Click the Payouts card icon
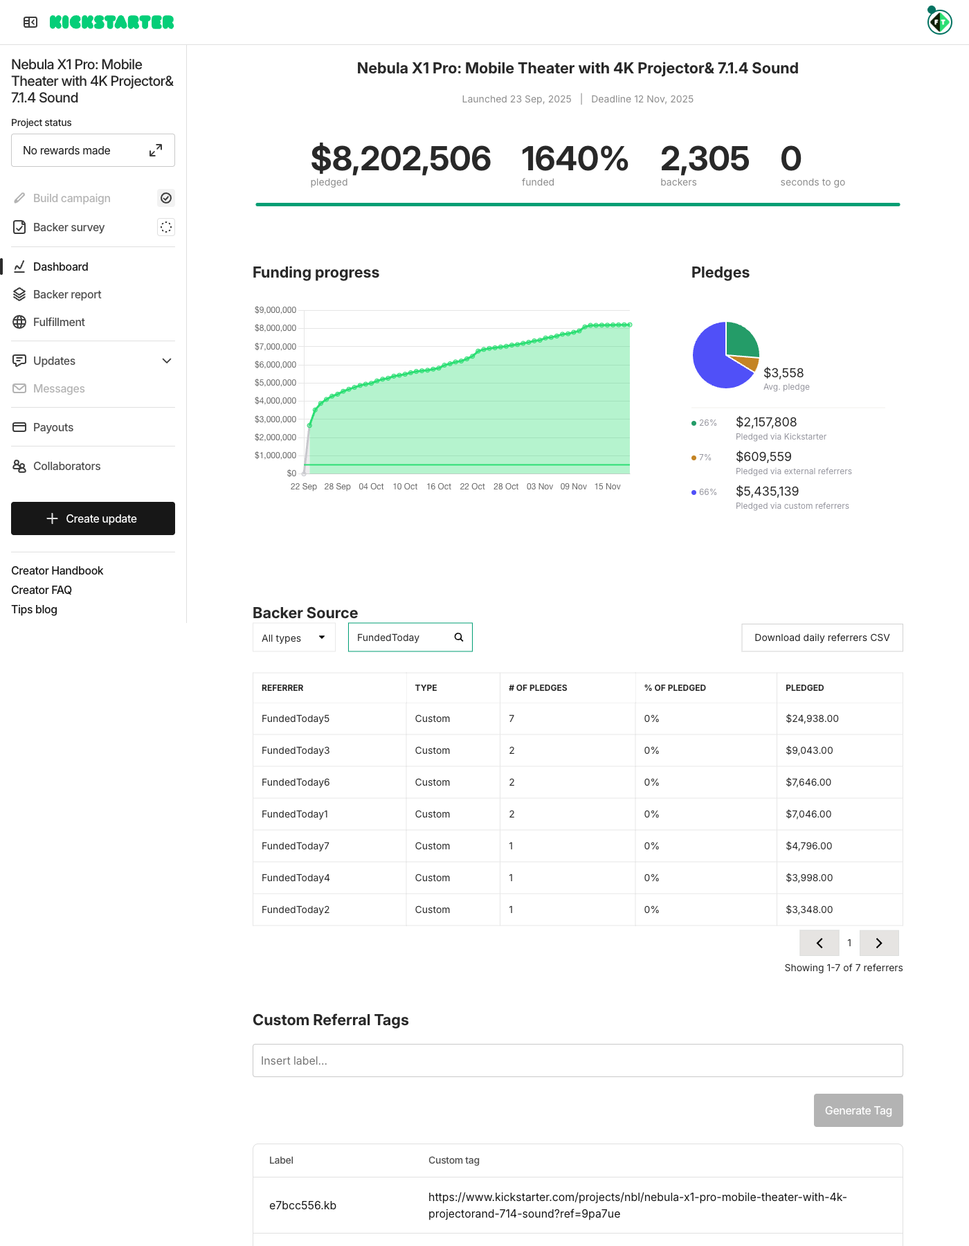 [19, 427]
